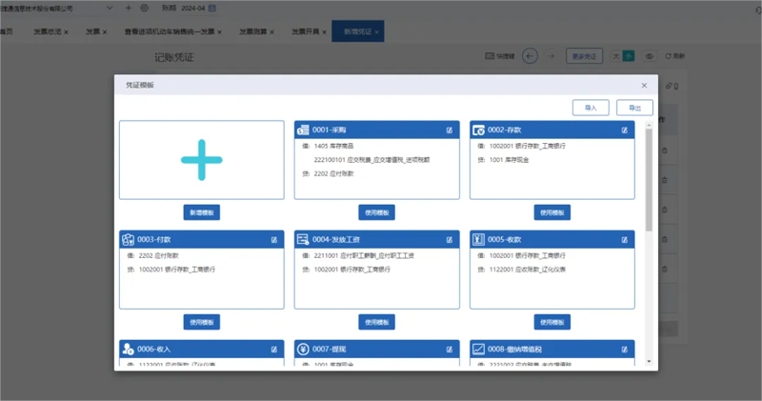
Task: Select the 小 font size option
Action: coord(629,56)
